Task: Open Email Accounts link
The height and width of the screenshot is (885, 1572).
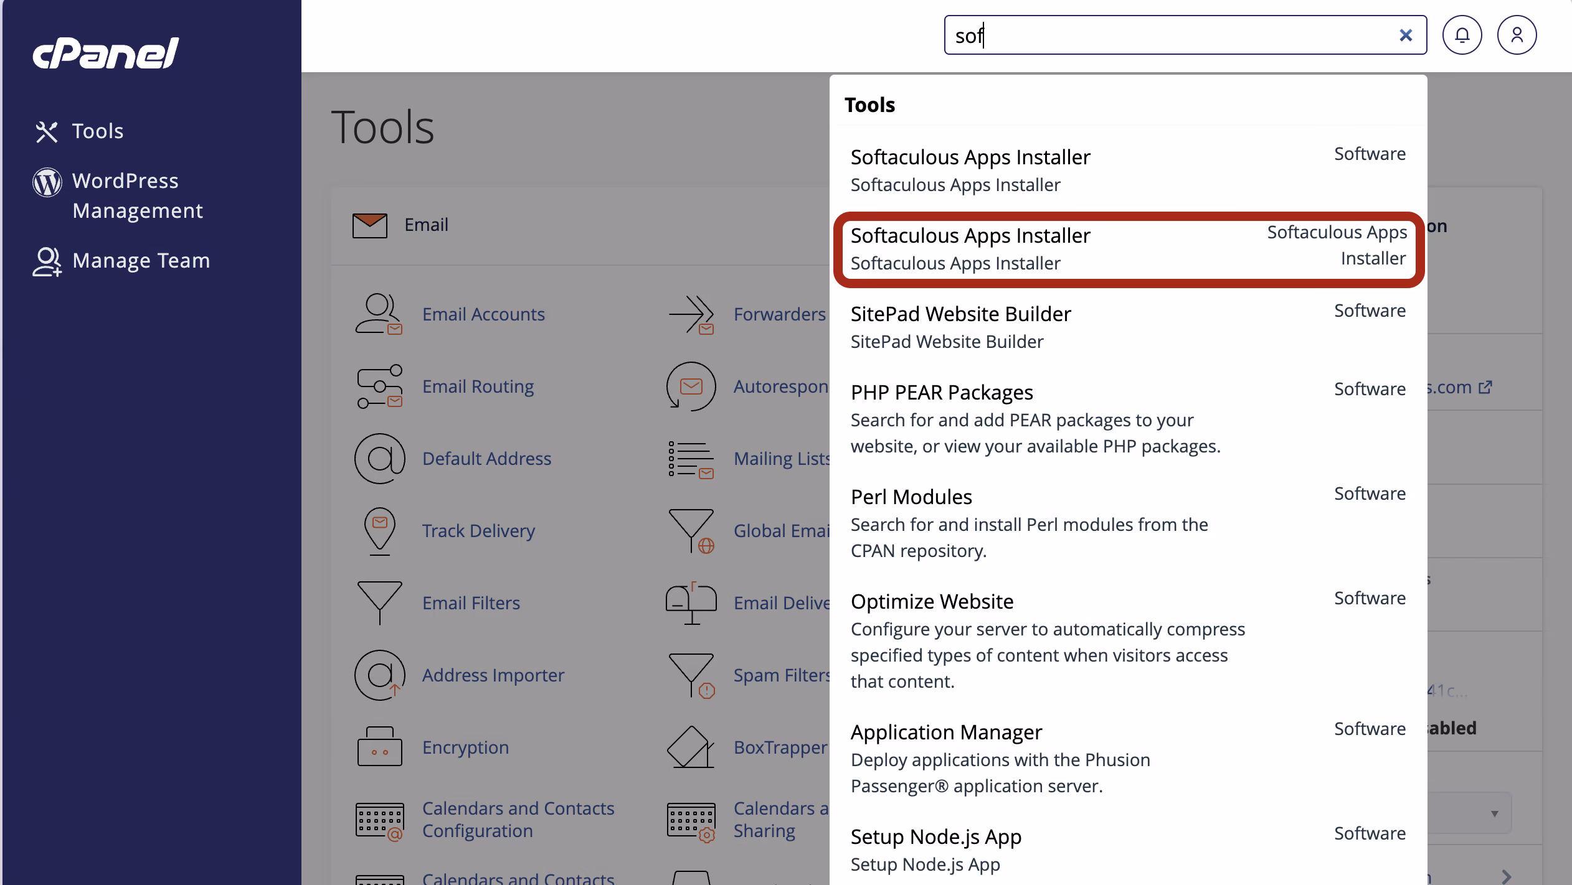Action: [x=483, y=314]
